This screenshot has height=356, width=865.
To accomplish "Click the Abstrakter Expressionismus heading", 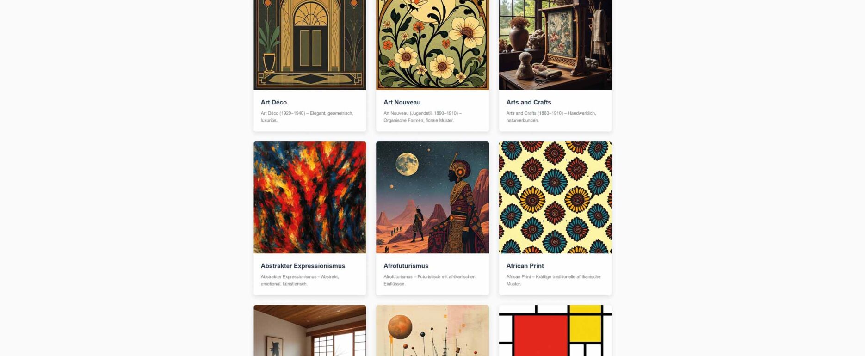I will coord(303,266).
